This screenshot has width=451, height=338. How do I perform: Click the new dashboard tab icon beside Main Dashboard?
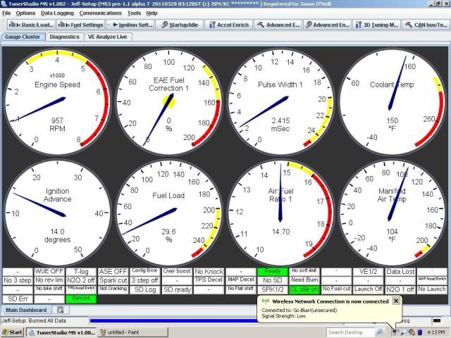point(61,310)
